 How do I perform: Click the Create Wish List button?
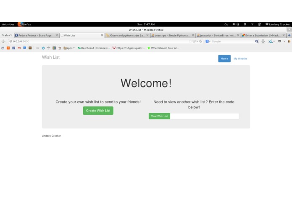(98, 111)
